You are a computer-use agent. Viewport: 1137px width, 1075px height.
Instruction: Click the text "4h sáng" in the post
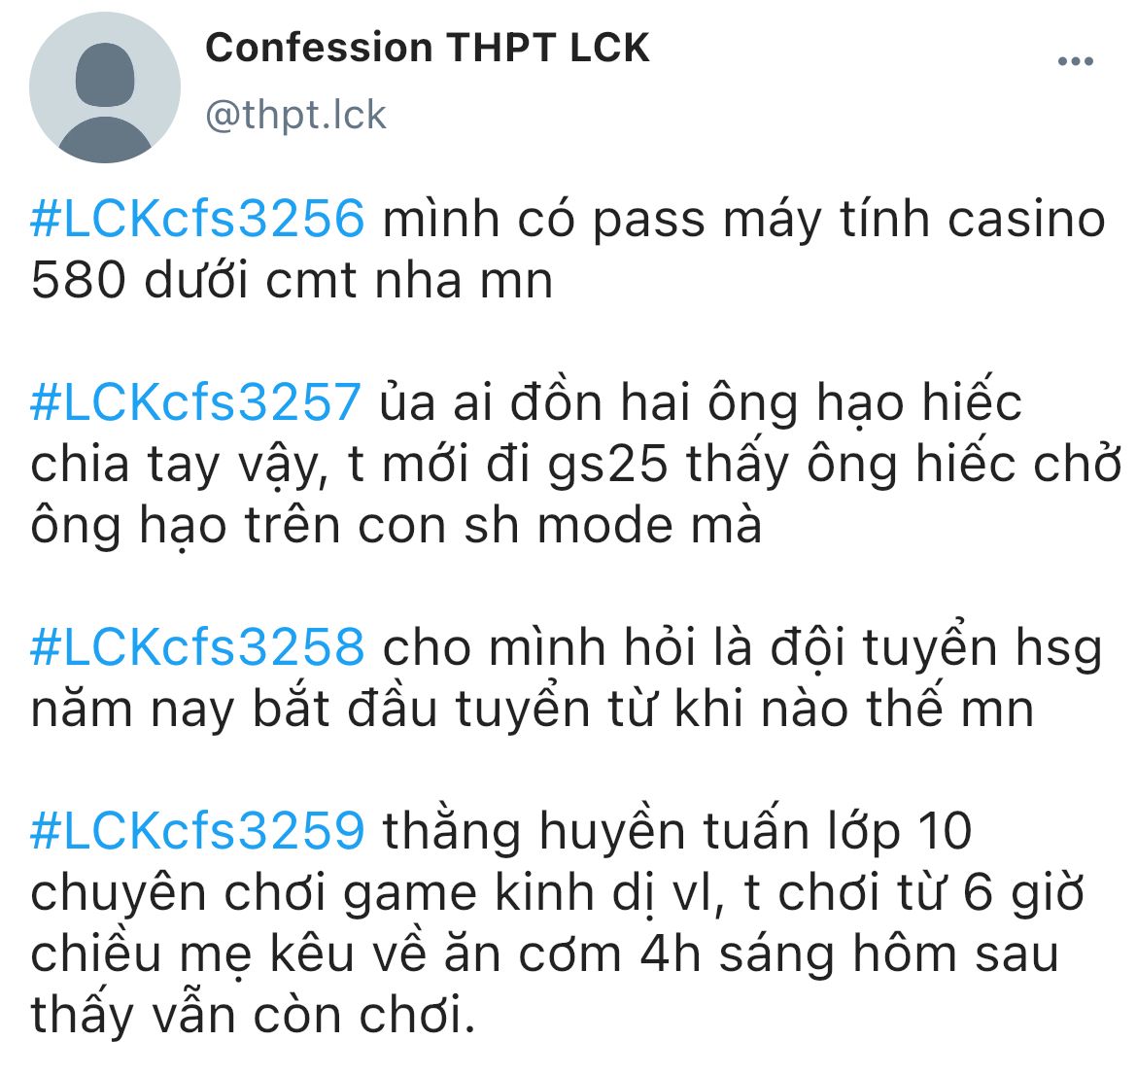[x=737, y=954]
